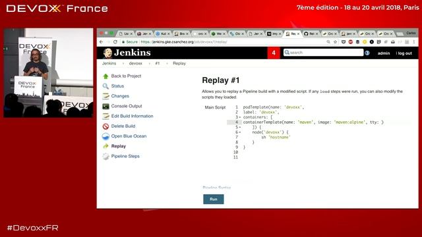Open the Open Blue Ocean link
The image size is (422, 237).
coord(129,136)
